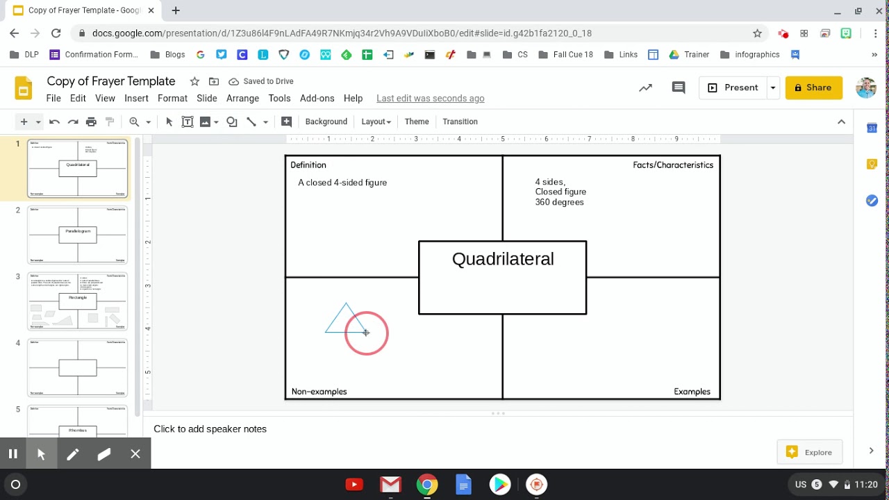Close the recording tools bar
889x500 pixels.
(135, 454)
